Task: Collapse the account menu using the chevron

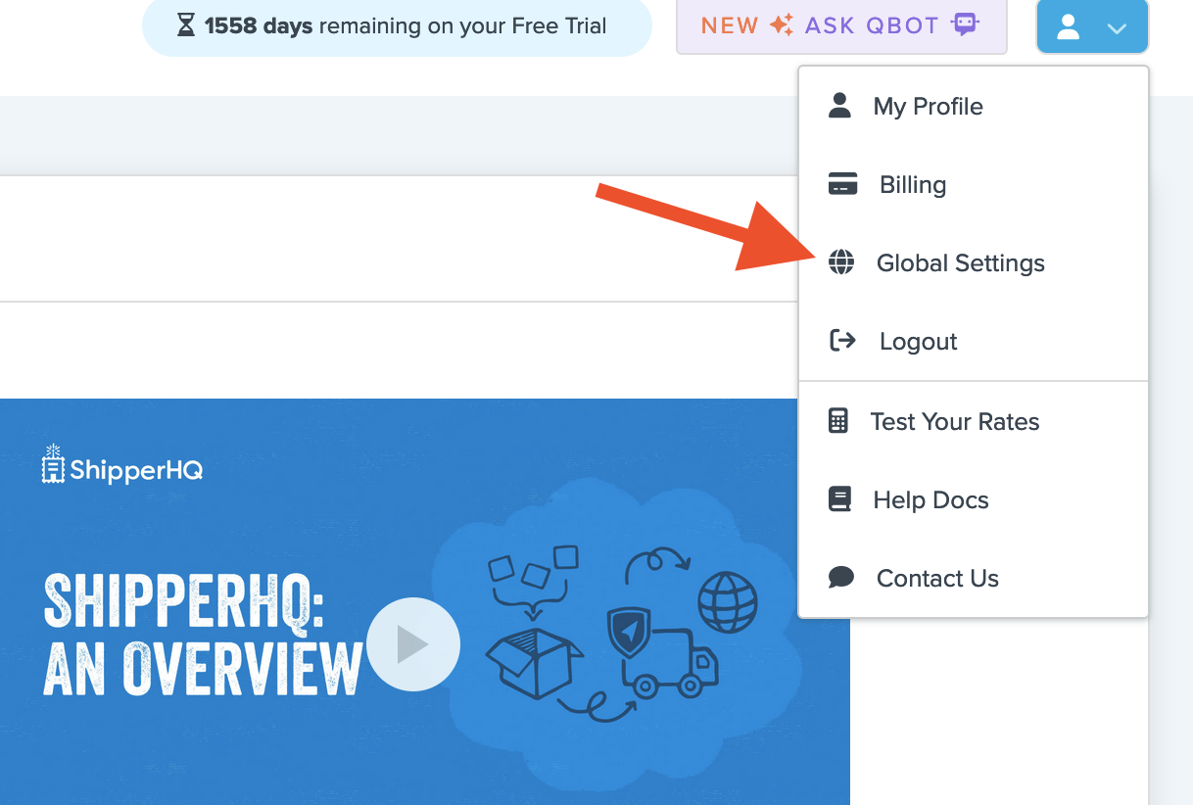Action: pyautogui.click(x=1117, y=28)
